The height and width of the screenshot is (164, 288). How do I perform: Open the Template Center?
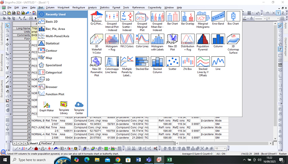click(79, 108)
